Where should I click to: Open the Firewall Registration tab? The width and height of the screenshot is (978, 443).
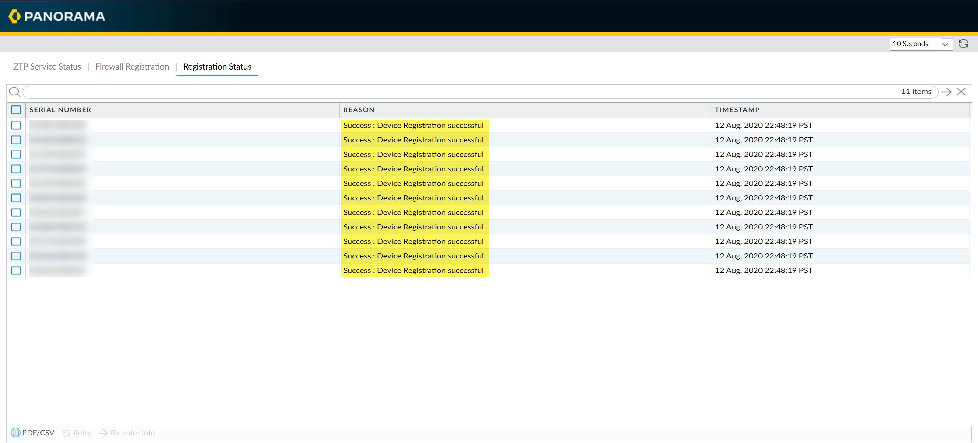click(x=132, y=67)
